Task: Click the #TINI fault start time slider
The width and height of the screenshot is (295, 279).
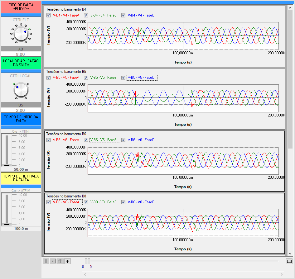Action: click(x=7, y=150)
